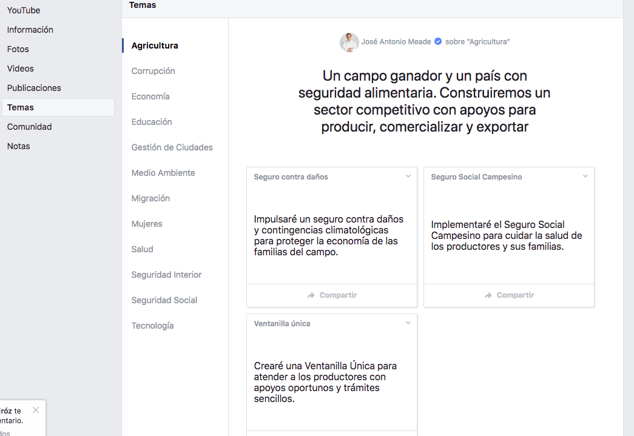This screenshot has height=436, width=634.
Task: Switch to the Publicaciones section
Action: pos(33,87)
